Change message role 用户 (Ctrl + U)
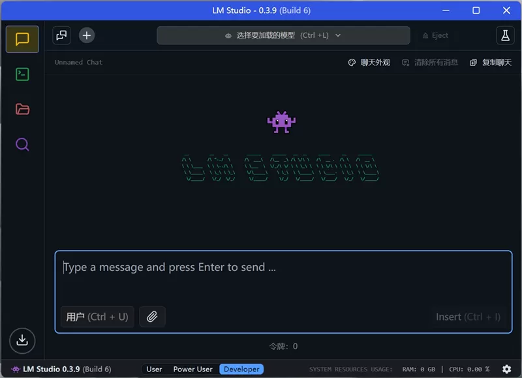 click(x=97, y=317)
